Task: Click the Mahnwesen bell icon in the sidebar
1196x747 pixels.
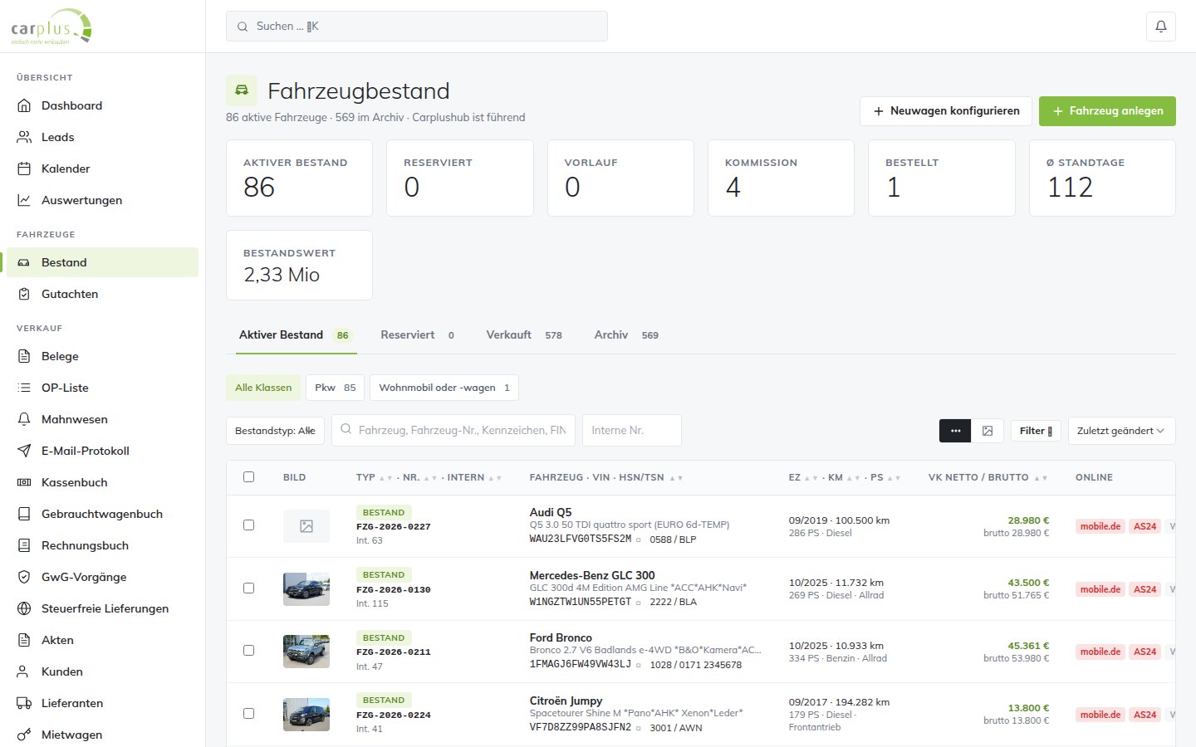Action: tap(24, 419)
